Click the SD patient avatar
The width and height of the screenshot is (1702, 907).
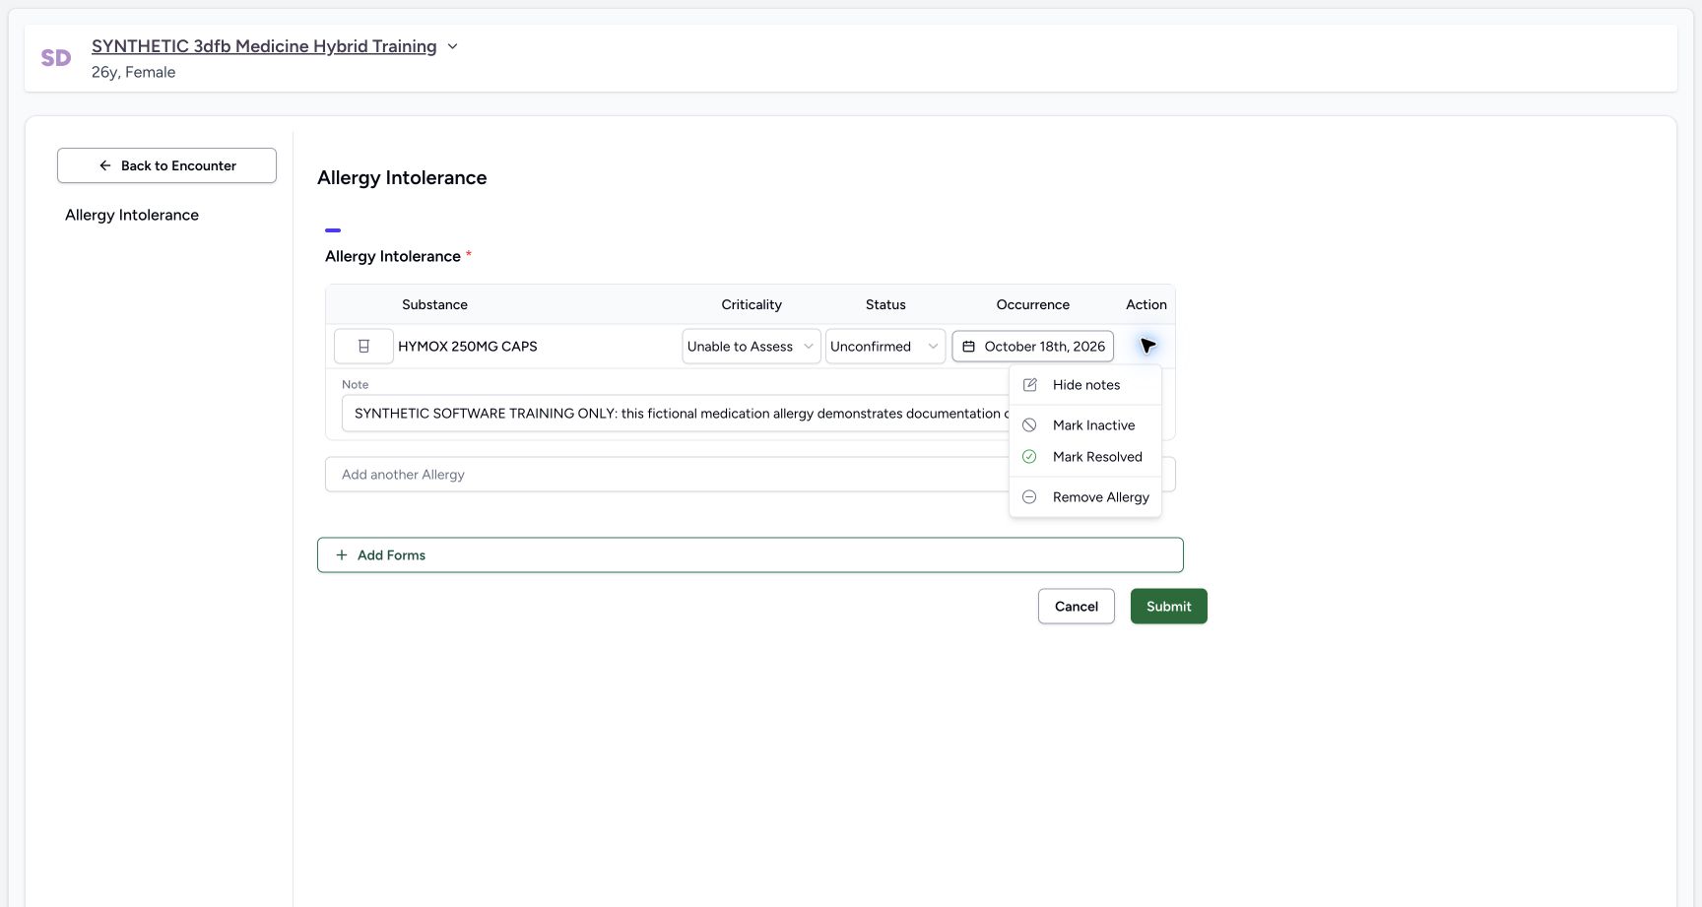coord(56,58)
